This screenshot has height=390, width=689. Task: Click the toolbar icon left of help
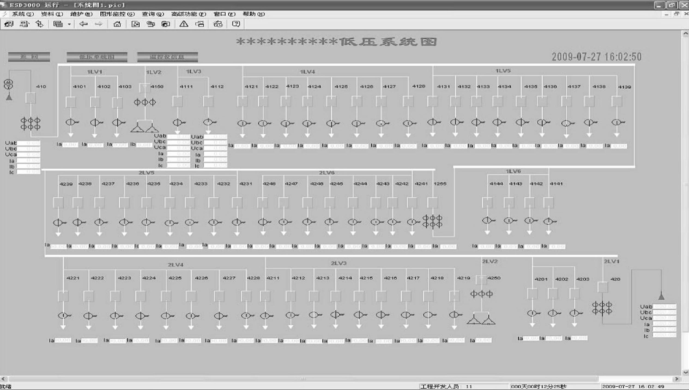(x=218, y=24)
